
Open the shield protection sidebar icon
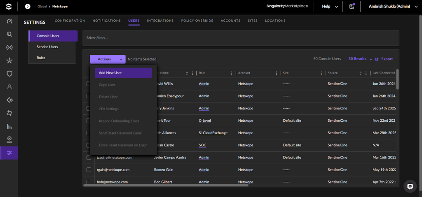(x=9, y=74)
